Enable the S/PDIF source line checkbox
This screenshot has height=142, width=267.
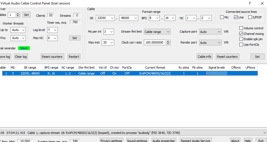point(250,17)
